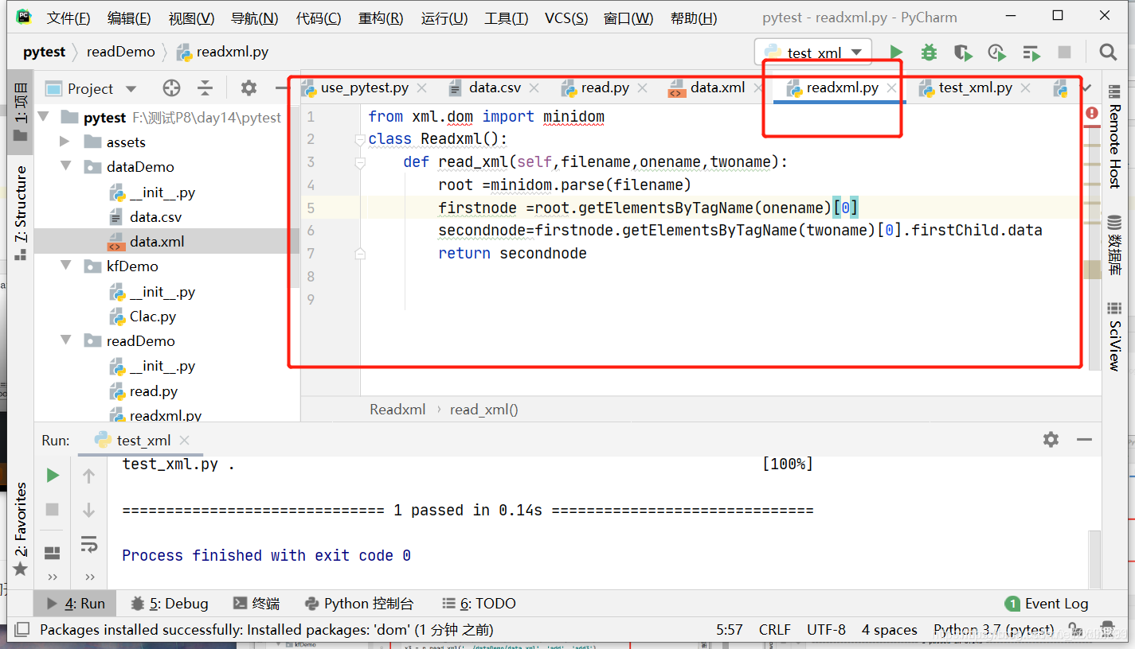The height and width of the screenshot is (649, 1135).
Task: Open the database side panel
Action: [x=1115, y=247]
